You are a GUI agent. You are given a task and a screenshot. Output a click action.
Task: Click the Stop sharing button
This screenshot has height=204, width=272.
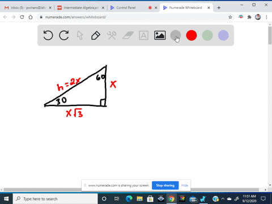[x=165, y=185]
